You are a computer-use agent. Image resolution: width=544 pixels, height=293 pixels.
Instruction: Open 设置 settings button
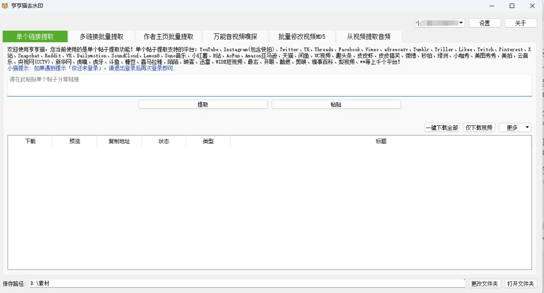pyautogui.click(x=485, y=23)
